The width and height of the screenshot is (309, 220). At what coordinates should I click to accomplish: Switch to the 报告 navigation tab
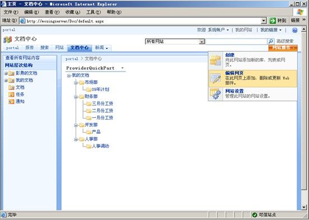(30, 48)
